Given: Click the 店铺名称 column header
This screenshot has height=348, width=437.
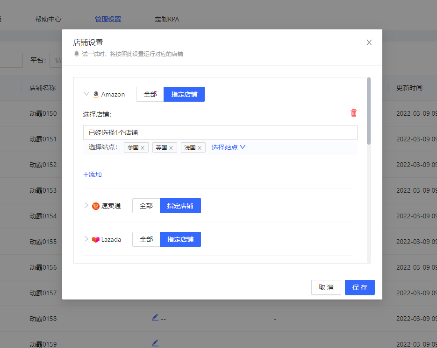Looking at the screenshot, I should (x=43, y=88).
